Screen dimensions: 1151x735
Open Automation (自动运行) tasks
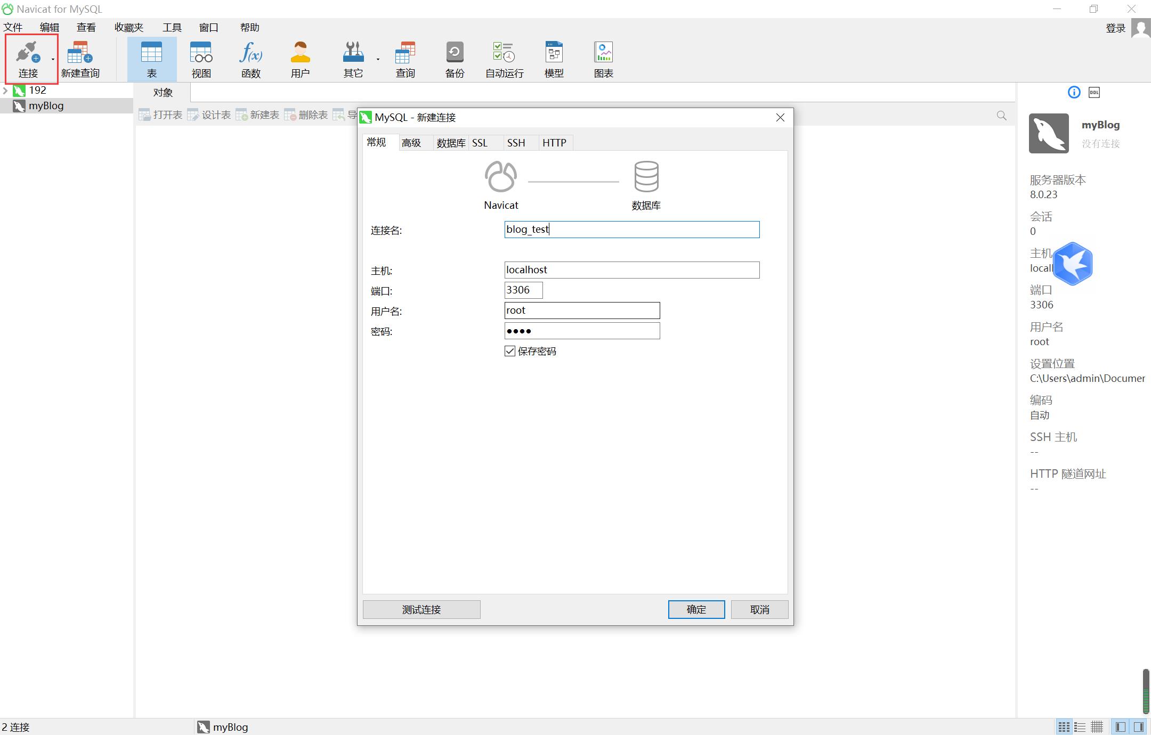504,59
